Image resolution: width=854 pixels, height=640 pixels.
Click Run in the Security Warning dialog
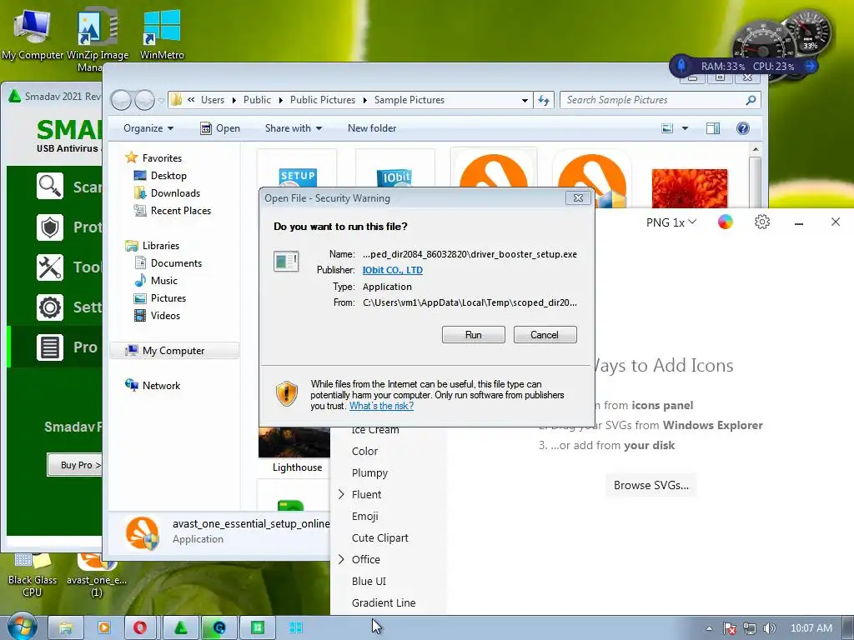pos(474,335)
